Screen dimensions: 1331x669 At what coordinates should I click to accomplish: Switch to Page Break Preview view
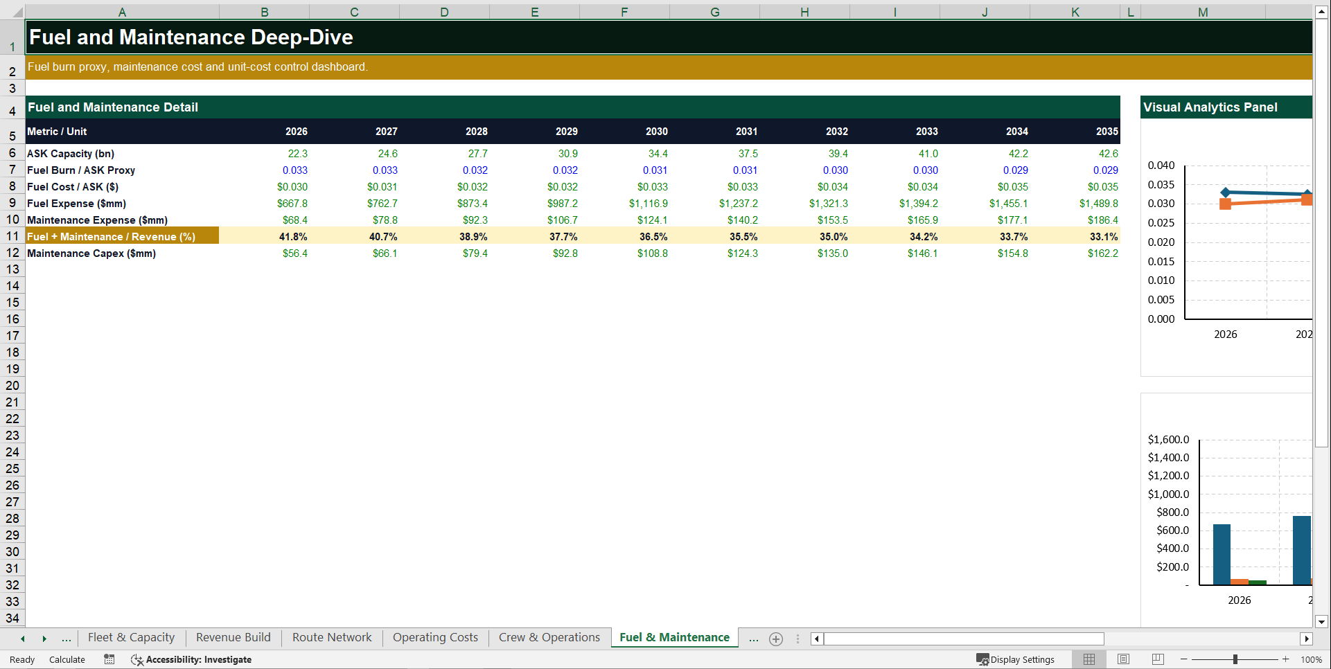[1158, 659]
